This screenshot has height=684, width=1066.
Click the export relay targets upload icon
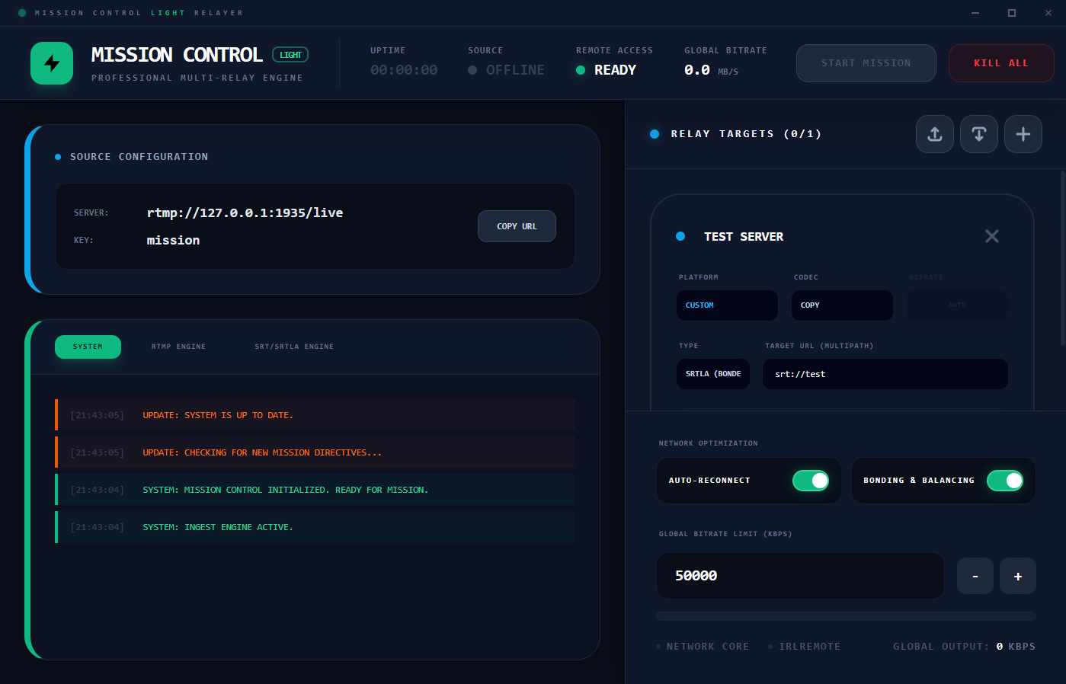(935, 134)
